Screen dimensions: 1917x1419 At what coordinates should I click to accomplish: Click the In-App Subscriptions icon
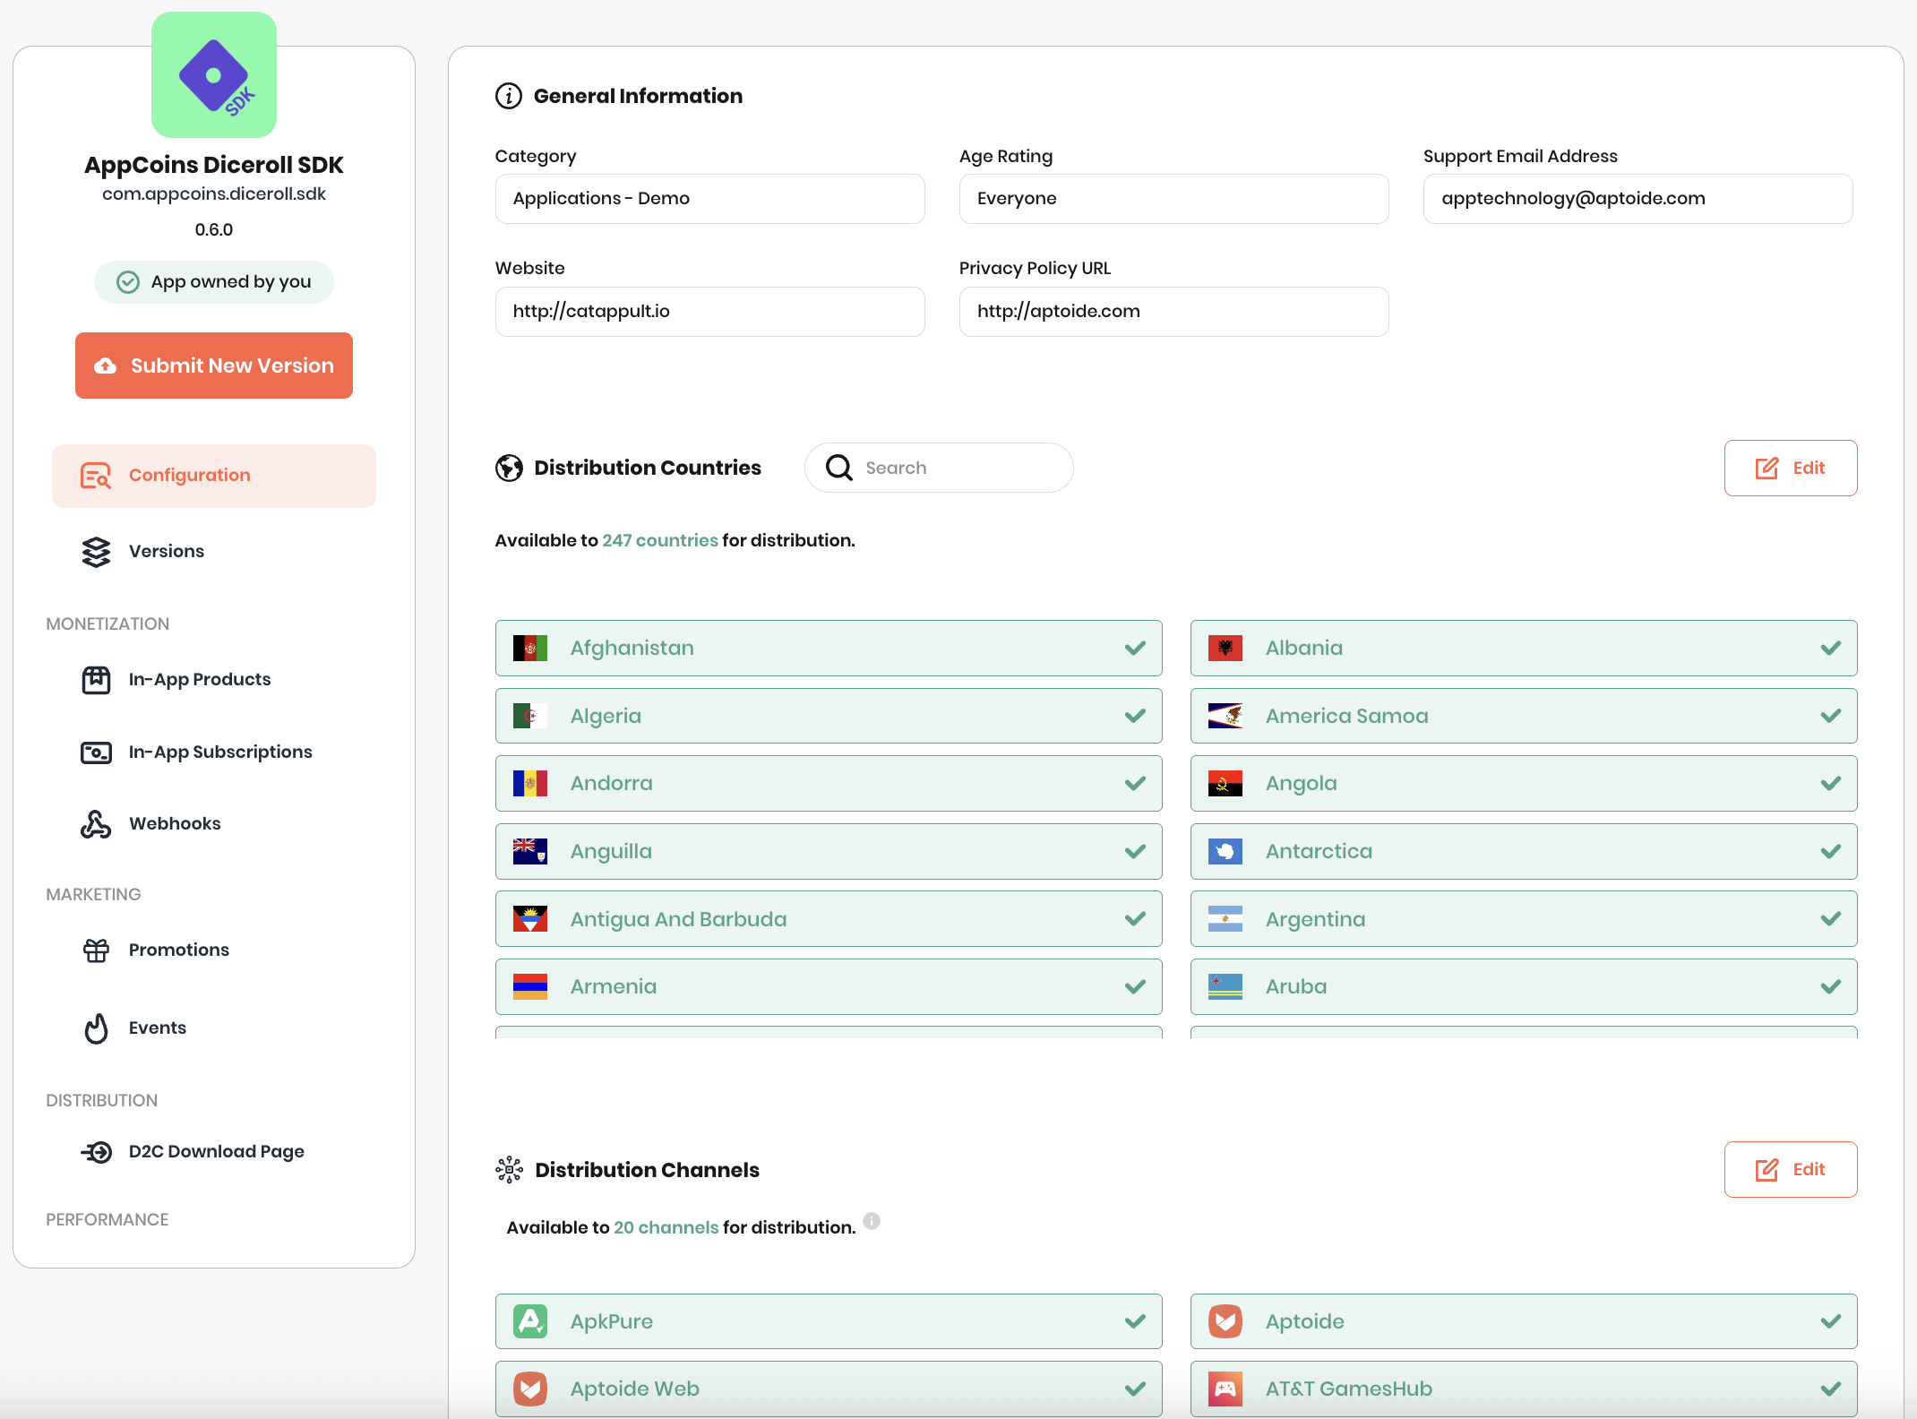coord(96,752)
